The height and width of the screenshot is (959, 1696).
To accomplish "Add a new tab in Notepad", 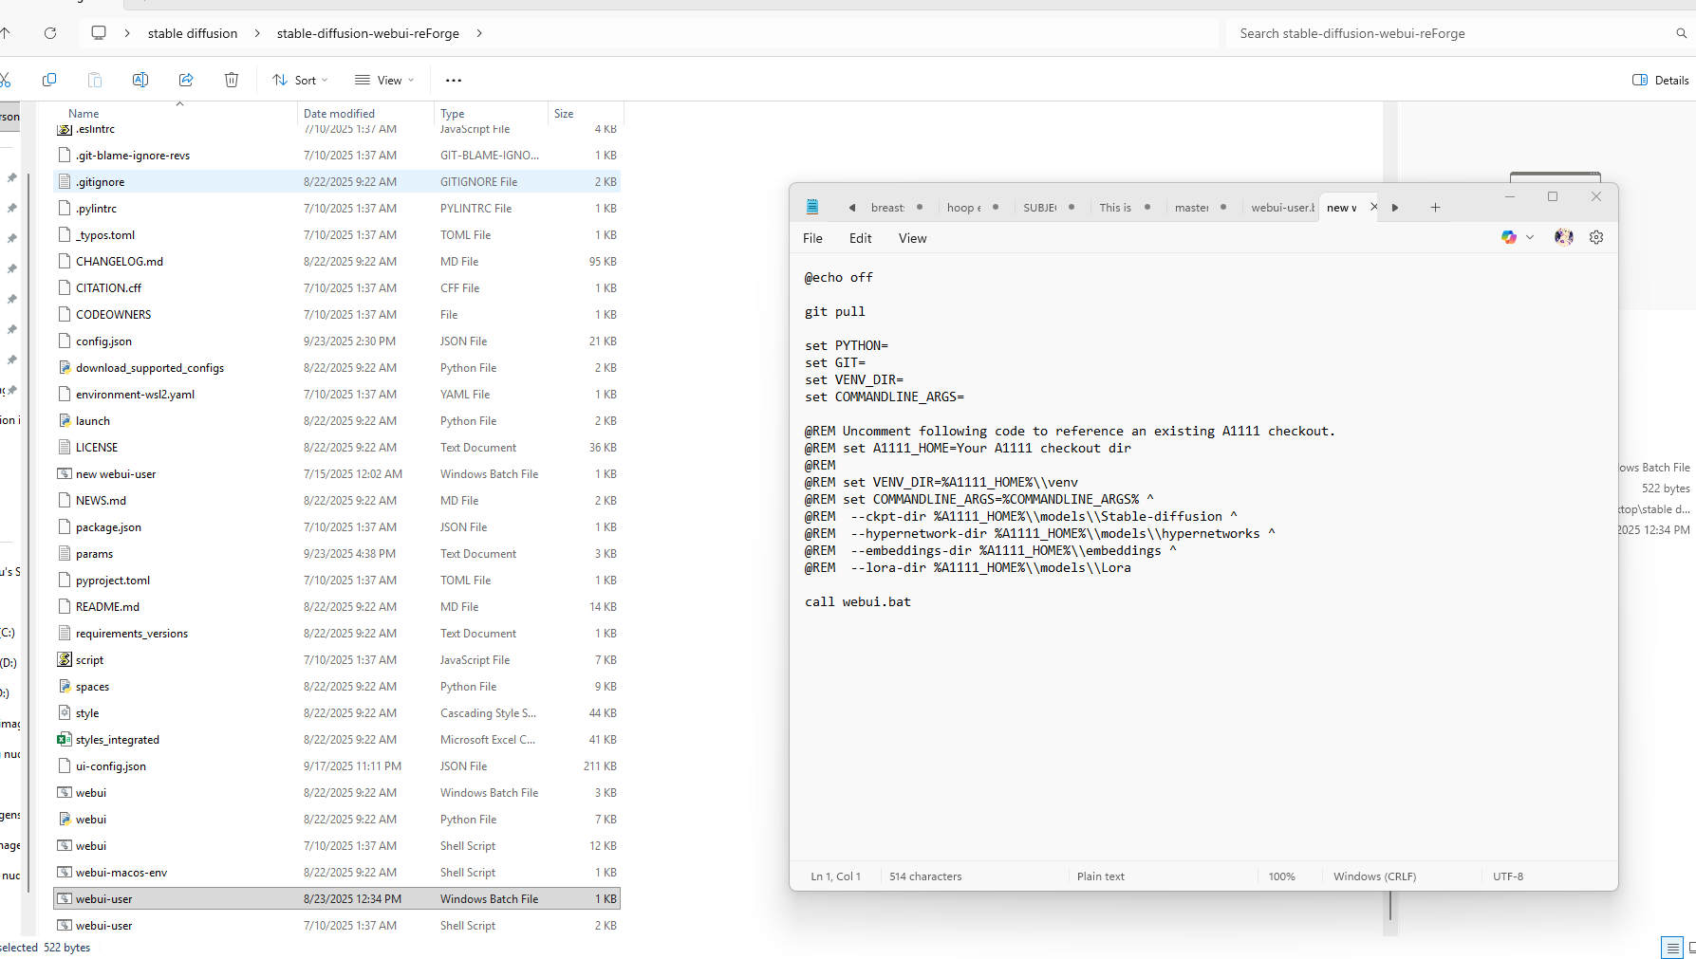I will (1435, 208).
